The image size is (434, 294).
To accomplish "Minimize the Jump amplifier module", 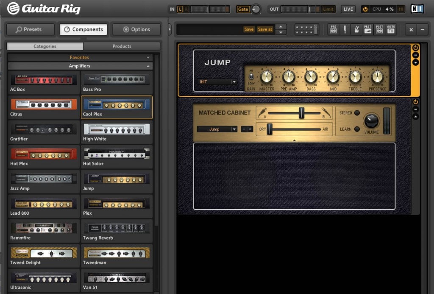I will [415, 55].
